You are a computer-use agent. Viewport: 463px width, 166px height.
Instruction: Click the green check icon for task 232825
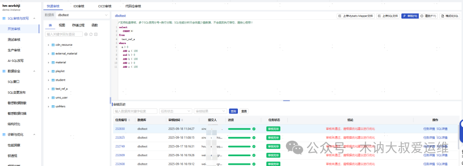pyautogui.click(x=254, y=137)
